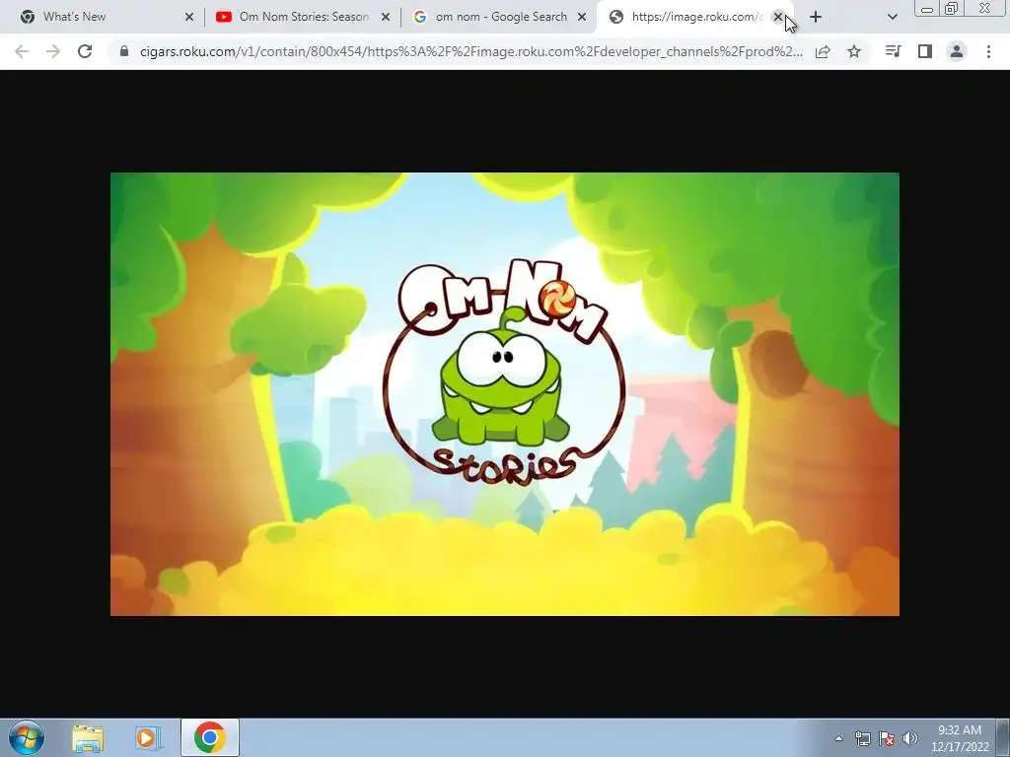Click the Chrome taskbar icon
This screenshot has width=1010, height=757.
pyautogui.click(x=209, y=737)
